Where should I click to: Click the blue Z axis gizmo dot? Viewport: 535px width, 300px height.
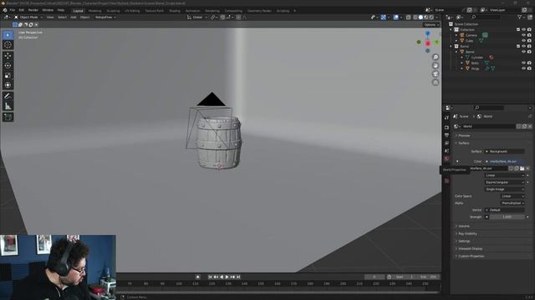coord(427,33)
